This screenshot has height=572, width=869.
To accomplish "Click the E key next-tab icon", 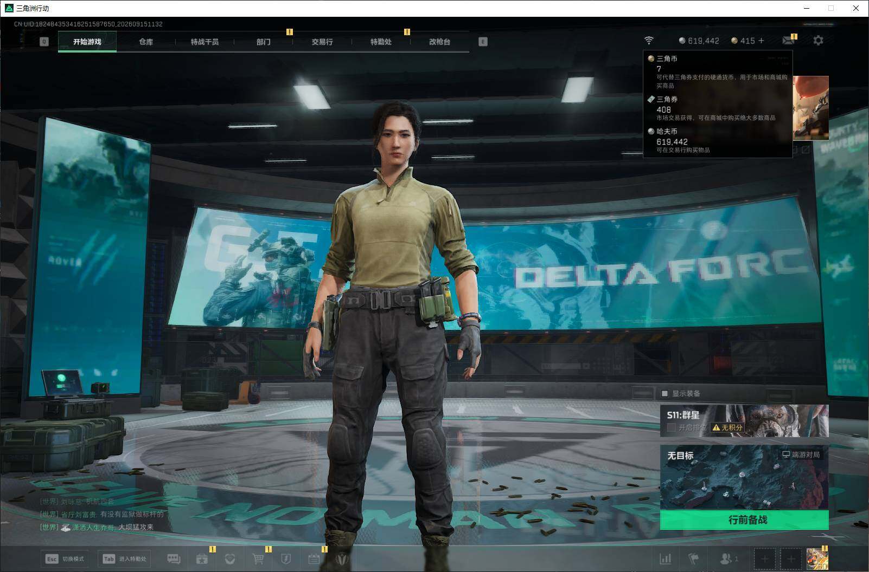I will (483, 42).
